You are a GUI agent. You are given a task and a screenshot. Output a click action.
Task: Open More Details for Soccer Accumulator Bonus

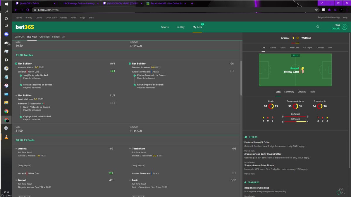click(x=250, y=174)
